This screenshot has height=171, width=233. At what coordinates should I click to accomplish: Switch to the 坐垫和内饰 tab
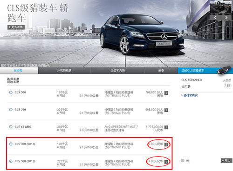pos(118,71)
